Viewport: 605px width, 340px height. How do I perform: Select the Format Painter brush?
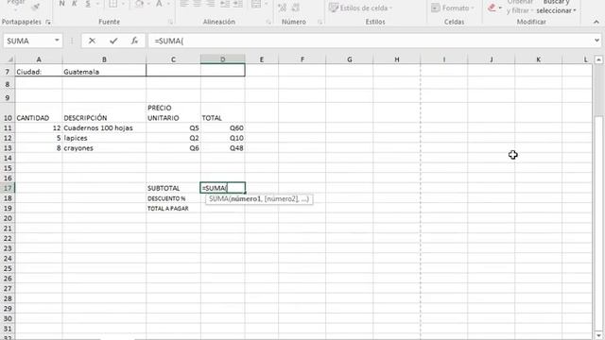pyautogui.click(x=36, y=6)
